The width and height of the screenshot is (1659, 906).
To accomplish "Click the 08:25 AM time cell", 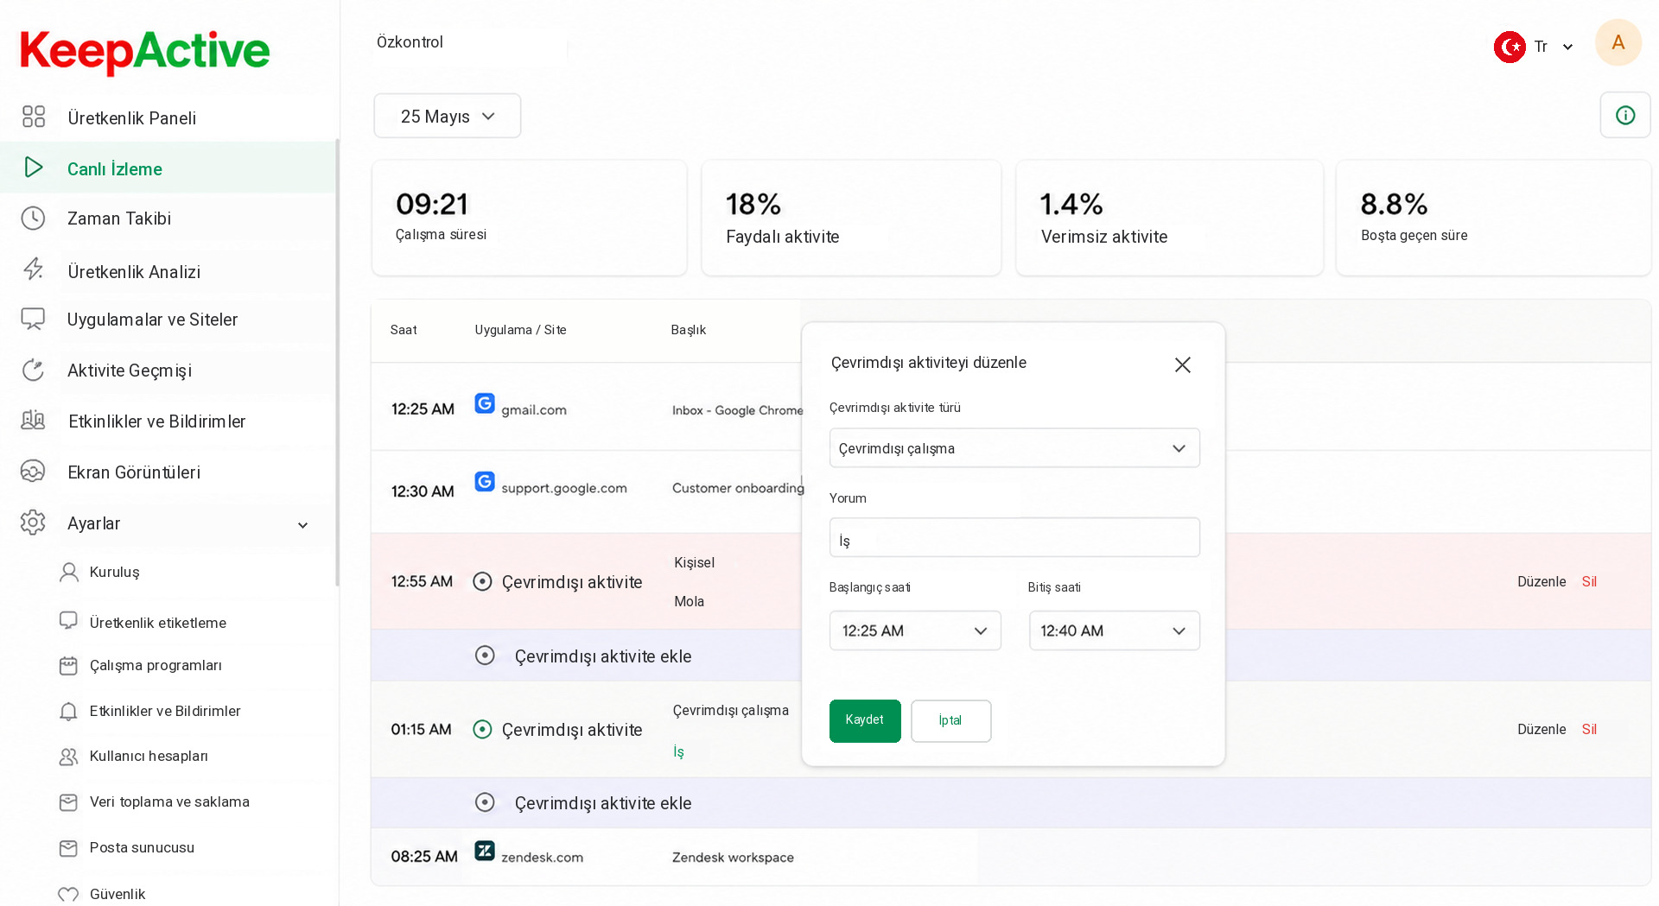I will pos(424,857).
